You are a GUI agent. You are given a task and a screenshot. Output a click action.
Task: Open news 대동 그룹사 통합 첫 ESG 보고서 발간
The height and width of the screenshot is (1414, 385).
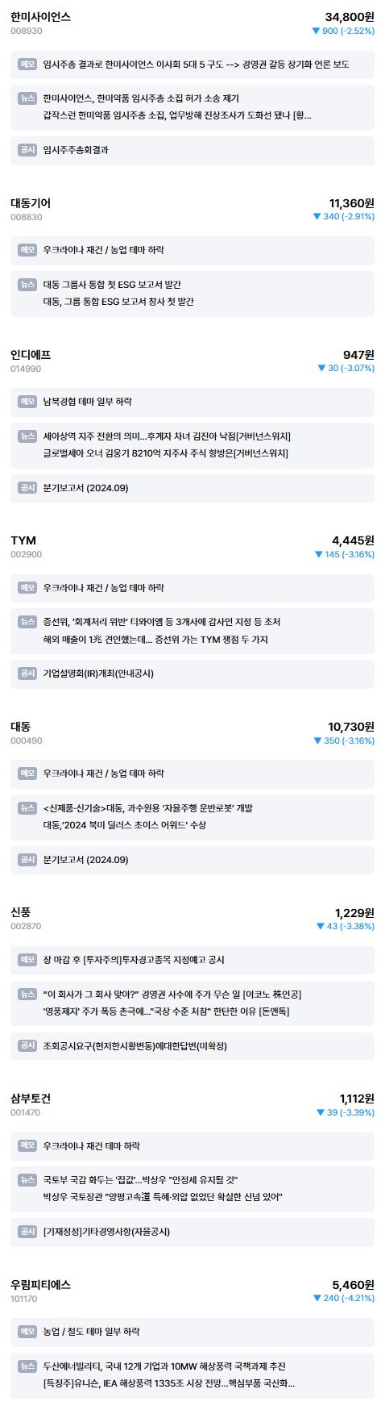click(x=112, y=285)
